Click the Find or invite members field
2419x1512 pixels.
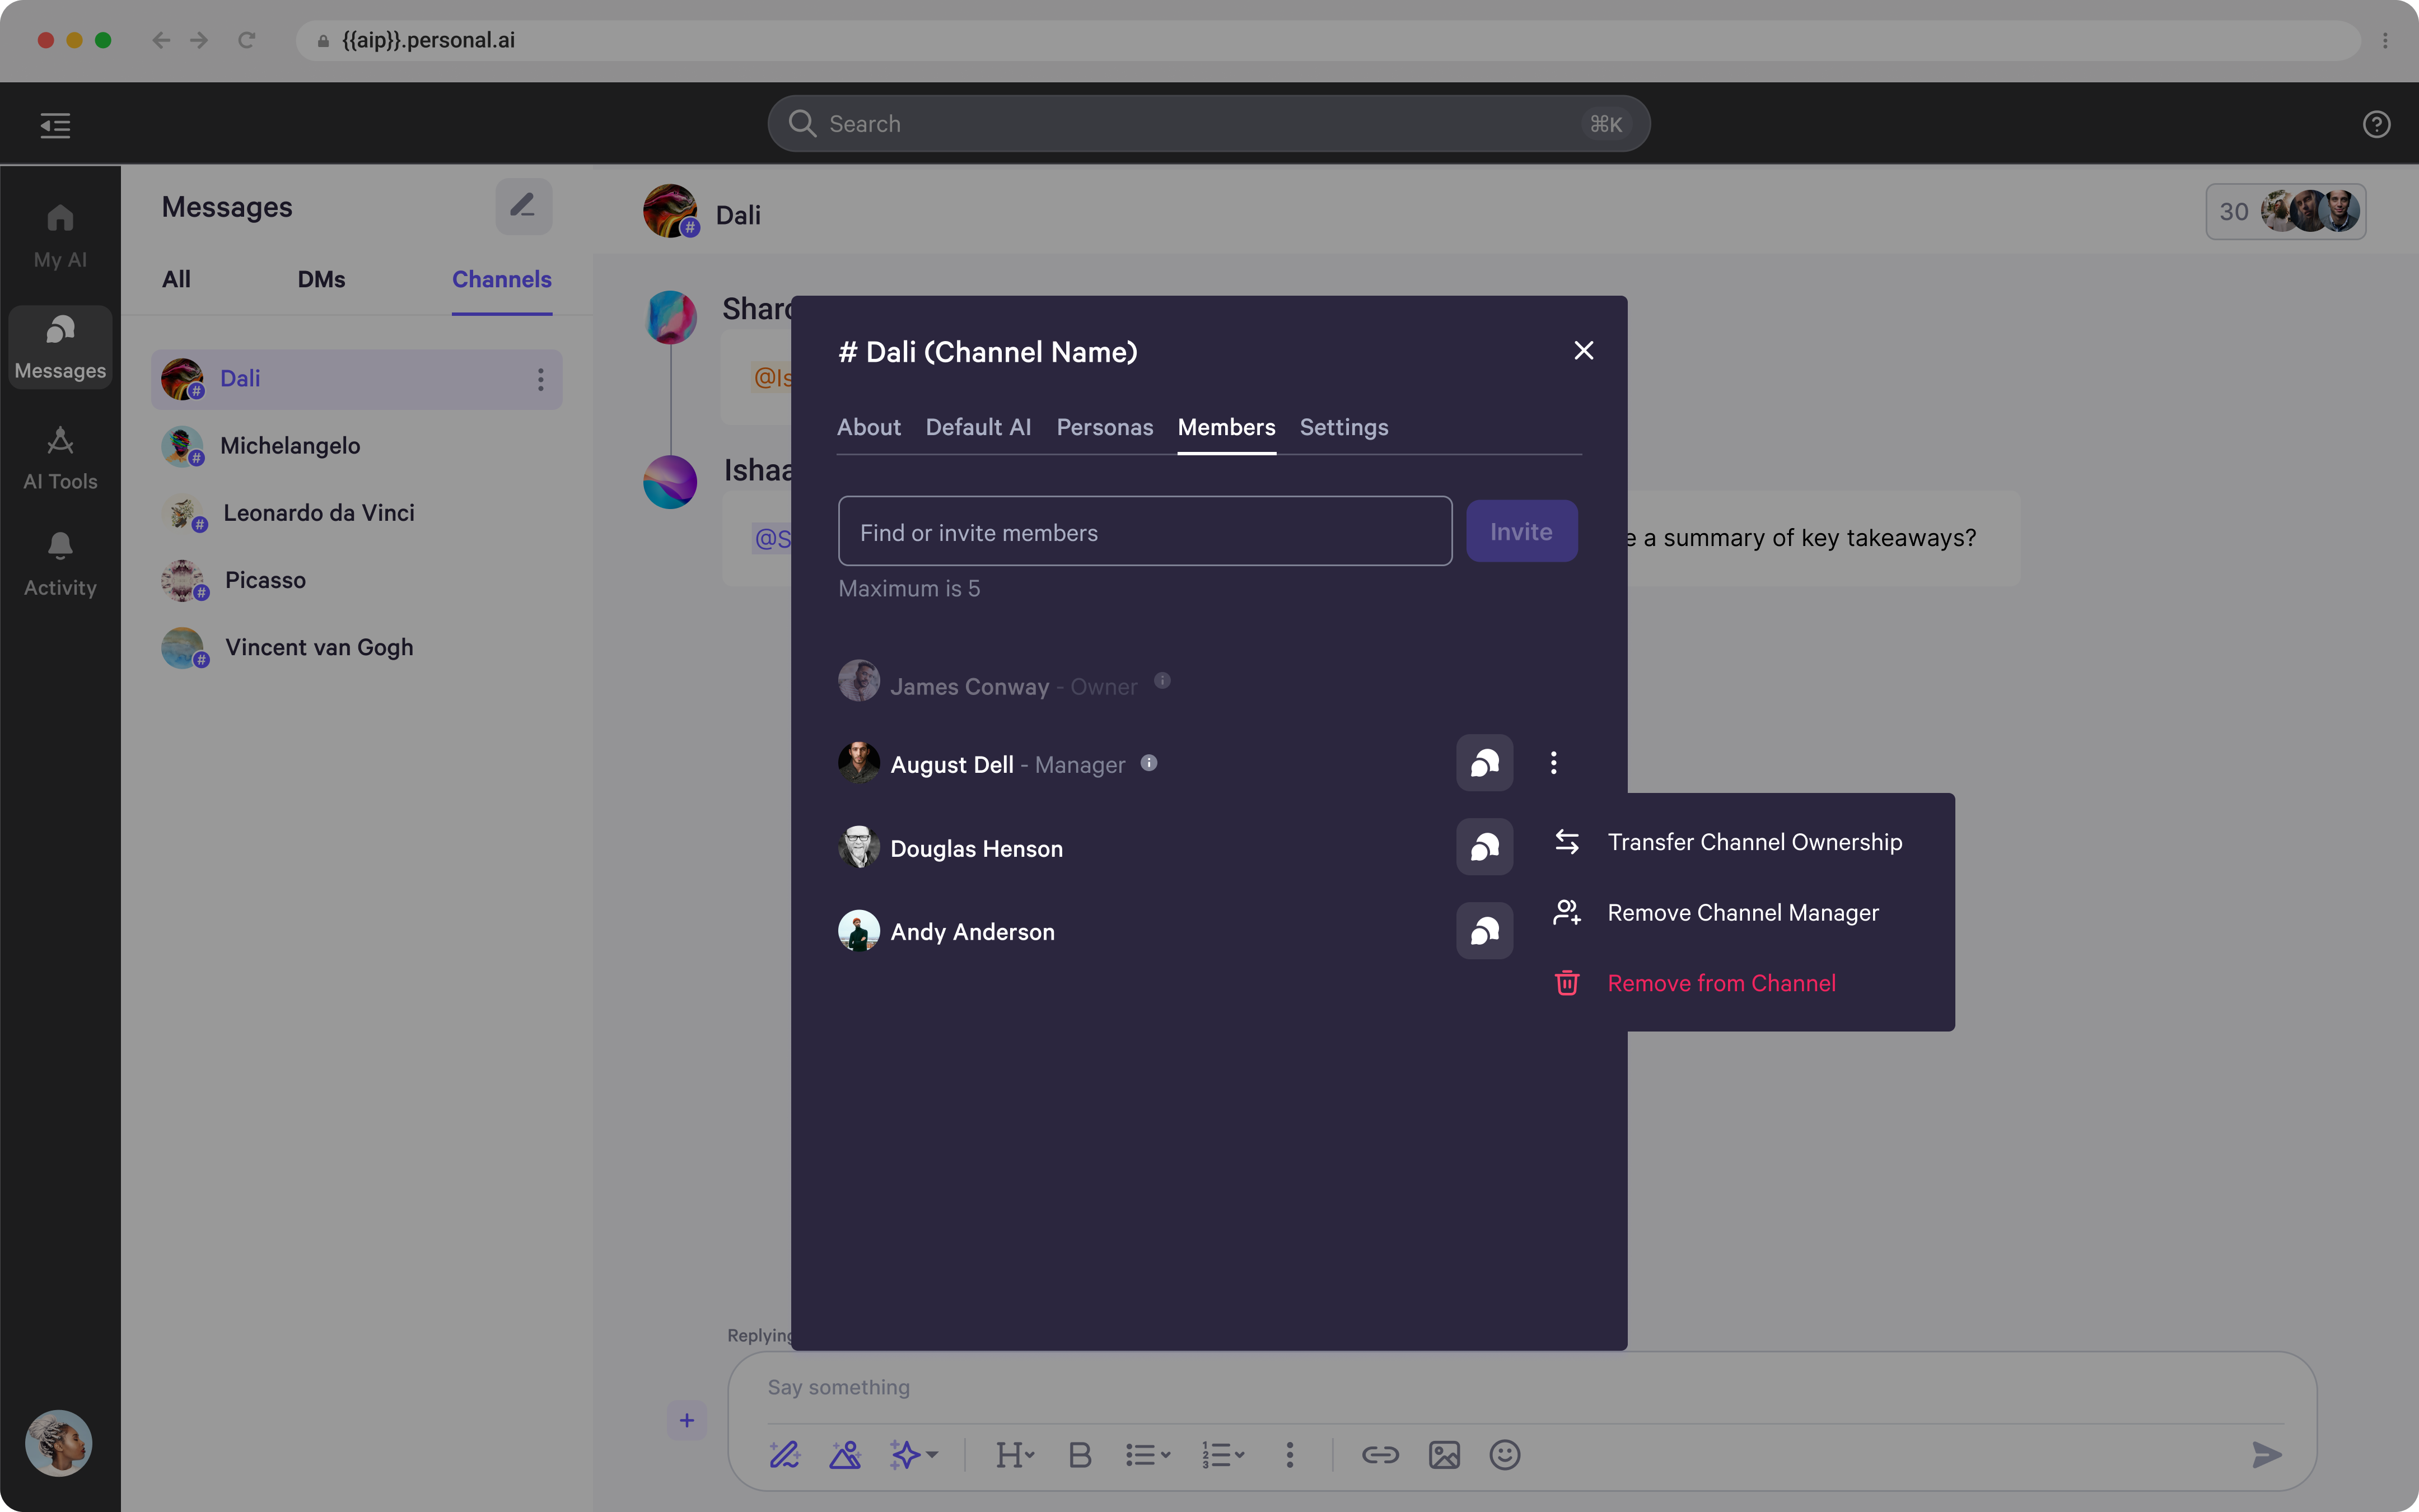click(1145, 532)
